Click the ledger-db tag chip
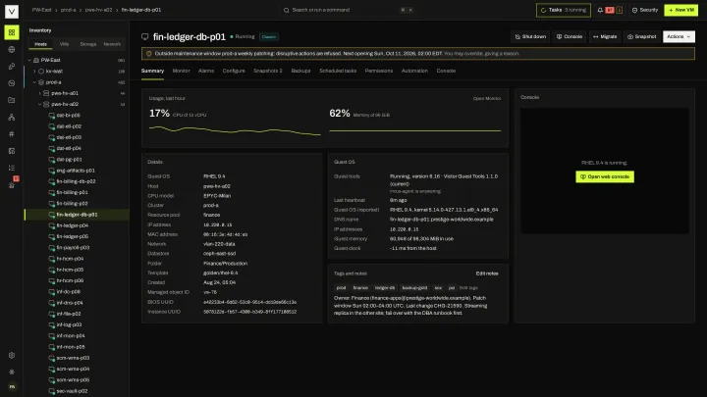The width and height of the screenshot is (707, 397). 385,287
